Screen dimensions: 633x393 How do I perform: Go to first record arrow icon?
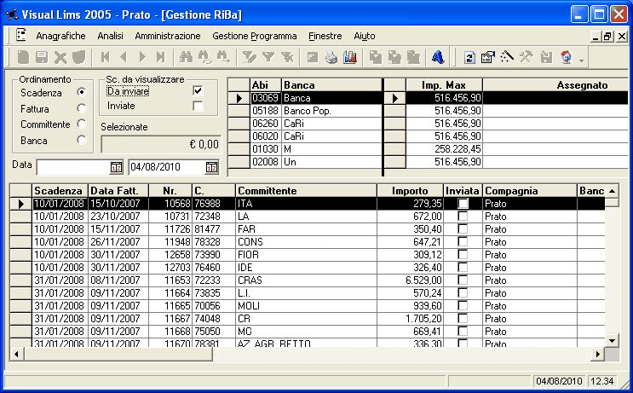click(106, 57)
